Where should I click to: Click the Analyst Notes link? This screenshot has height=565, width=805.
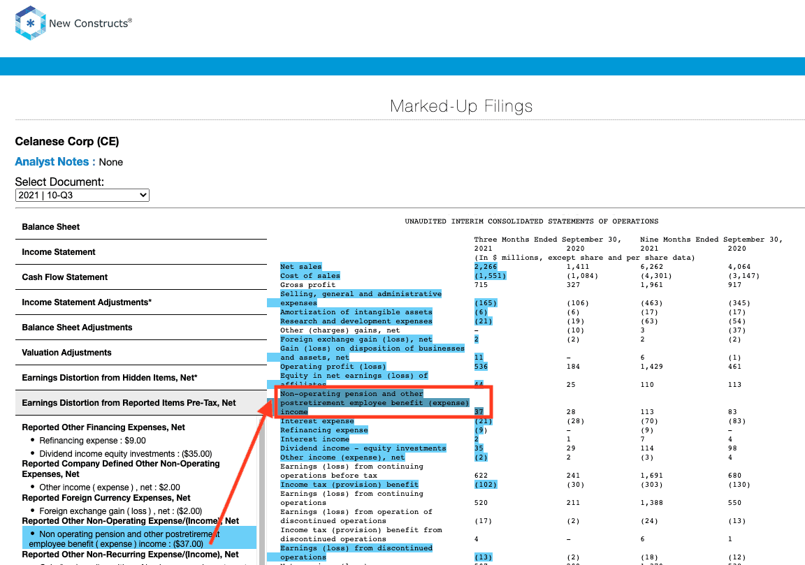tap(55, 161)
